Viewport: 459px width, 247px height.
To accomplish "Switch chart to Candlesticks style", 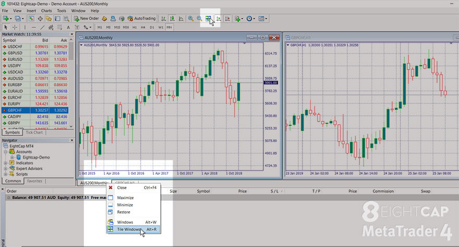I will click(173, 19).
